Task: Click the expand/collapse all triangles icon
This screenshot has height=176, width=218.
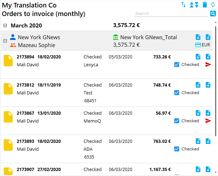Action: [x=194, y=5]
